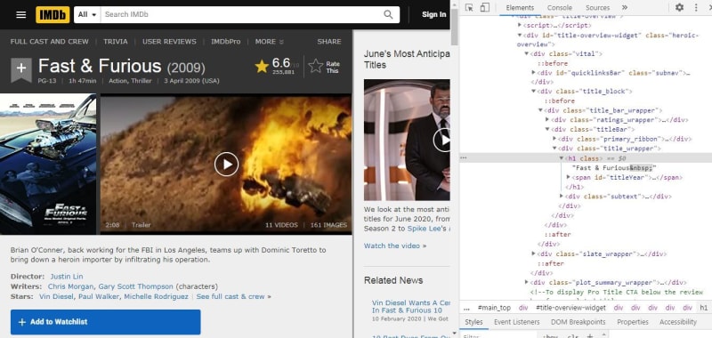Open DevTools three-dot customize menu
The height and width of the screenshot is (338, 712).
tap(696, 7)
